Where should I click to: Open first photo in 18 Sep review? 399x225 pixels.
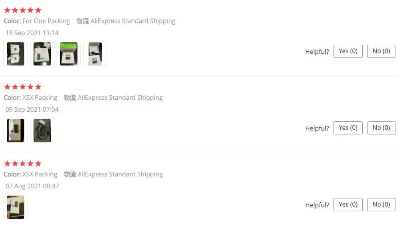coord(16,54)
